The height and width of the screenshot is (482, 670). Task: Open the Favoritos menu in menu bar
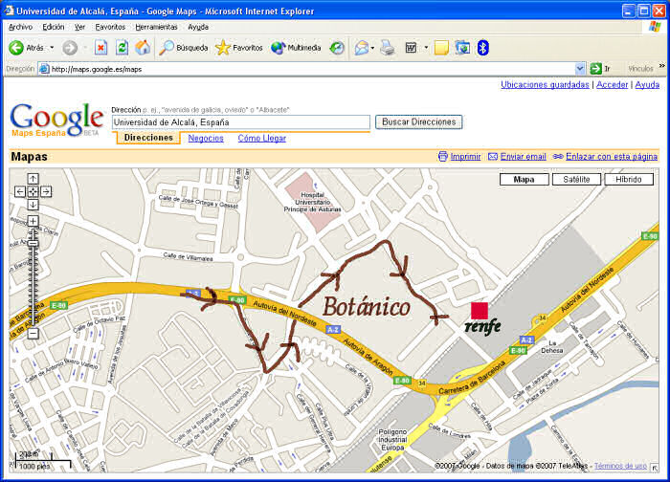110,27
